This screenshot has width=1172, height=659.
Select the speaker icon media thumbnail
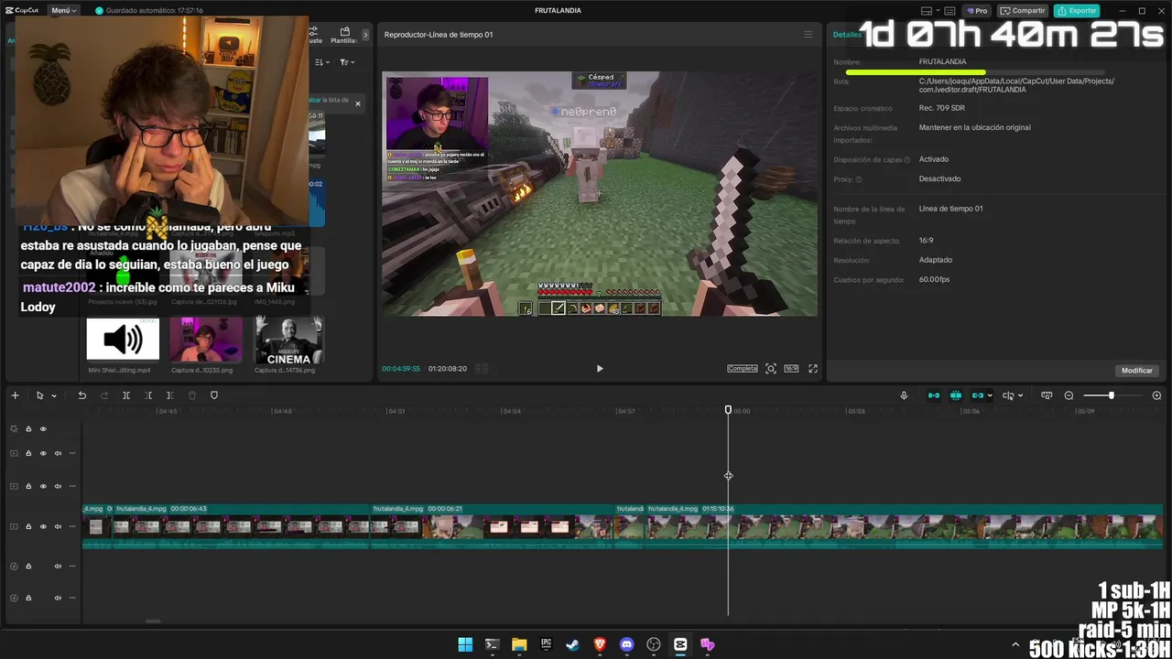tap(123, 340)
